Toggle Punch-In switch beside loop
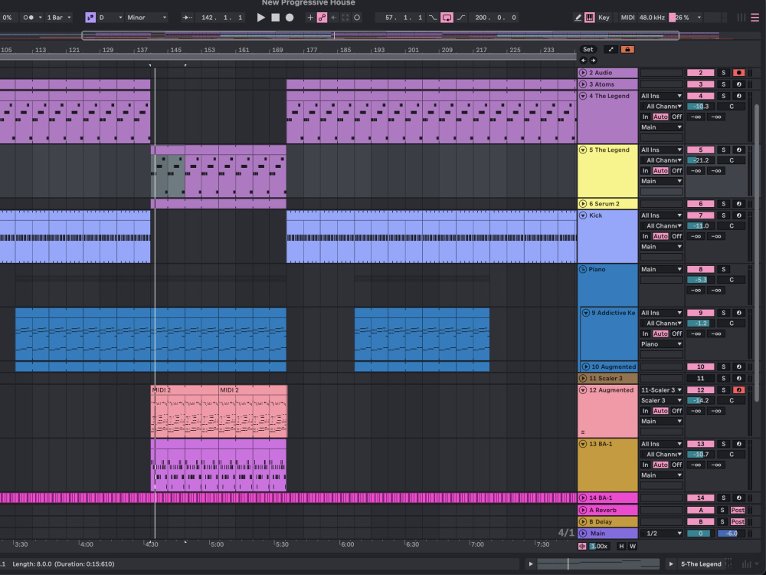766x575 pixels. pyautogui.click(x=433, y=18)
